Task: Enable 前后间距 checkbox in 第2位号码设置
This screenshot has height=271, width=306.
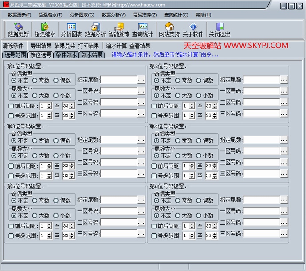Action: point(154,106)
